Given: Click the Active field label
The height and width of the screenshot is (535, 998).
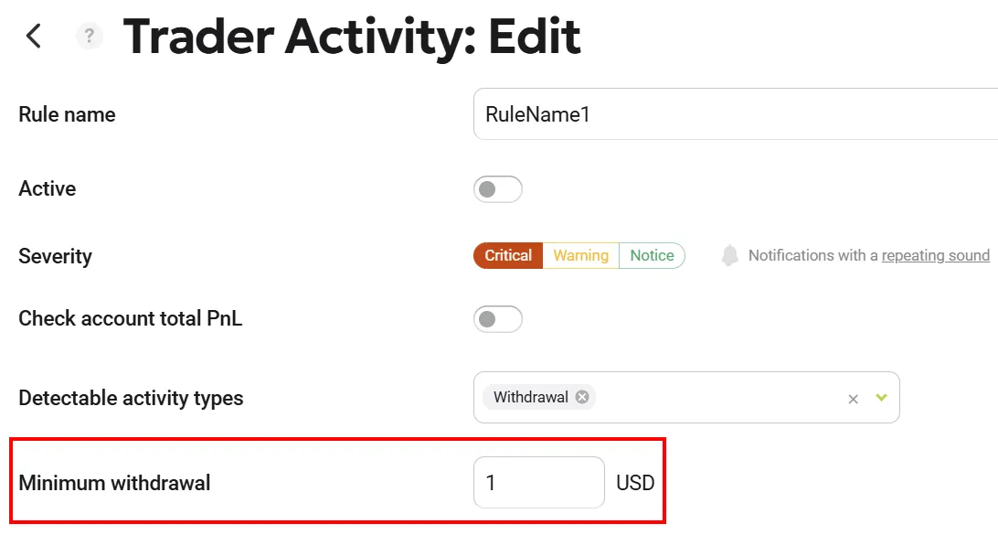Looking at the screenshot, I should point(48,189).
